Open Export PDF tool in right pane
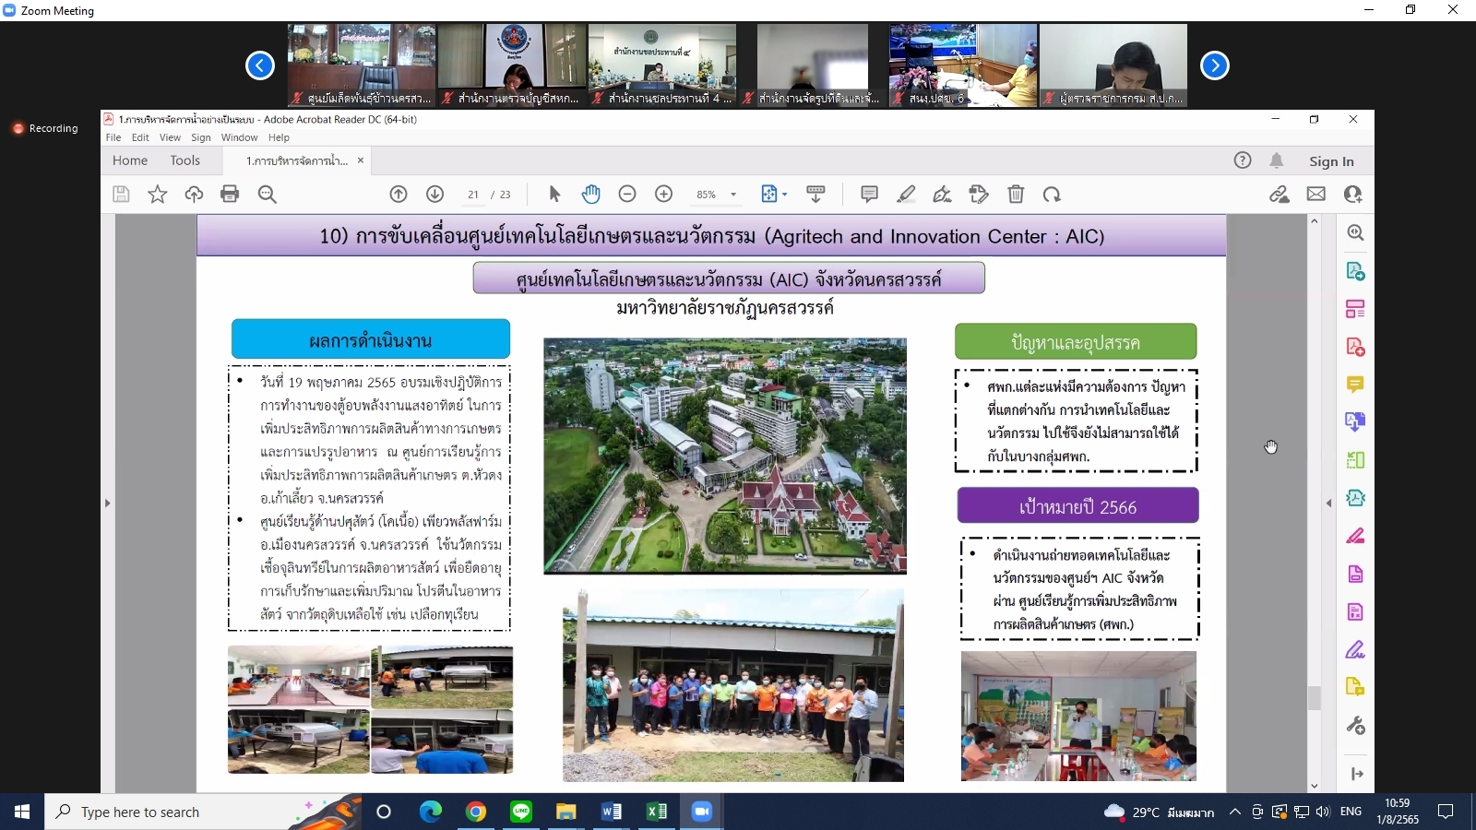Viewport: 1476px width, 830px height. 1355,271
